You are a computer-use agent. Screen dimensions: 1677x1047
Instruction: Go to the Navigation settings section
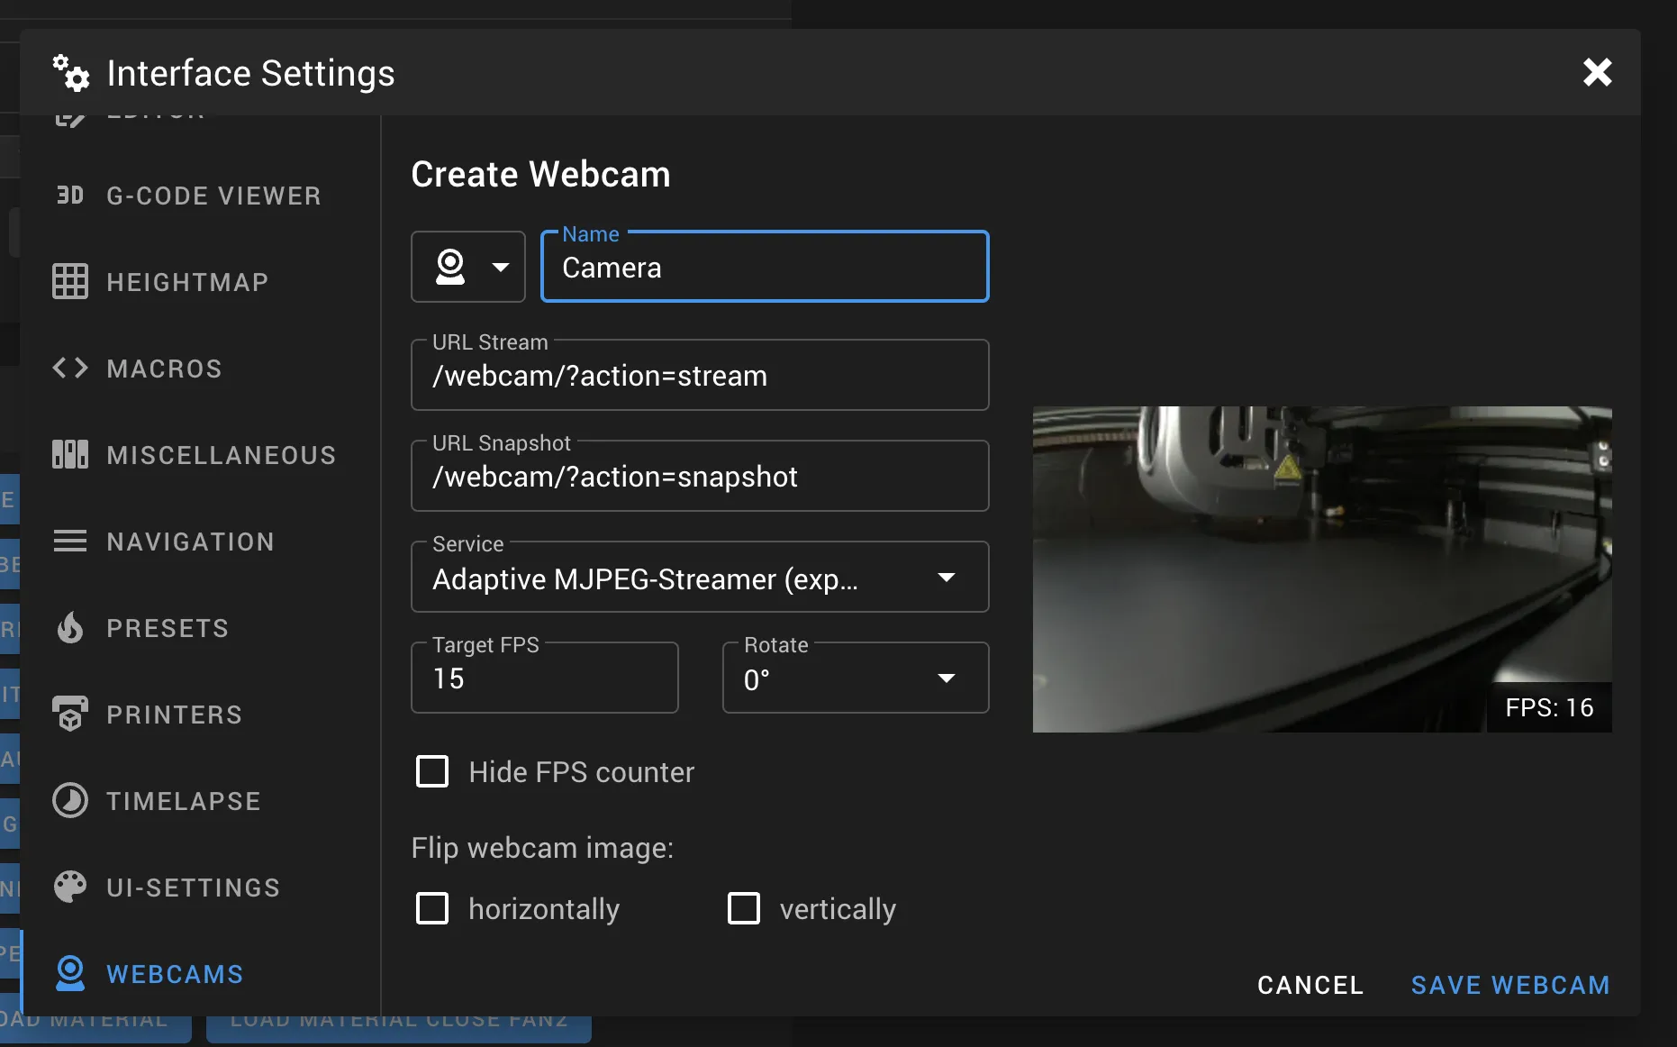pos(190,542)
